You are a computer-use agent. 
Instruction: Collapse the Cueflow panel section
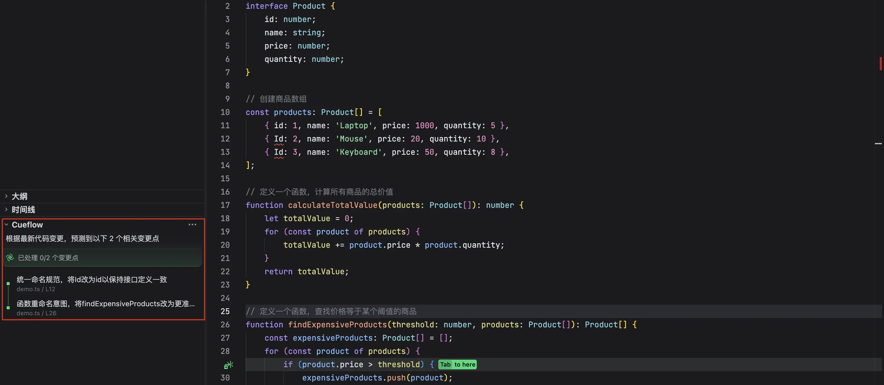tap(6, 224)
